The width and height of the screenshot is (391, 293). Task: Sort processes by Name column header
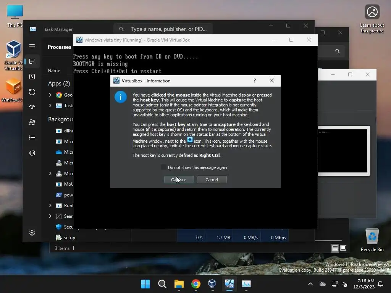pyautogui.click(x=54, y=71)
